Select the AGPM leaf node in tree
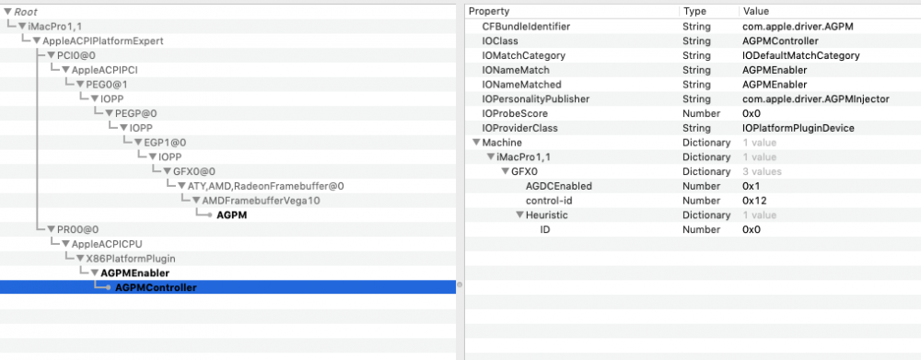This screenshot has height=360, width=921. tap(231, 215)
